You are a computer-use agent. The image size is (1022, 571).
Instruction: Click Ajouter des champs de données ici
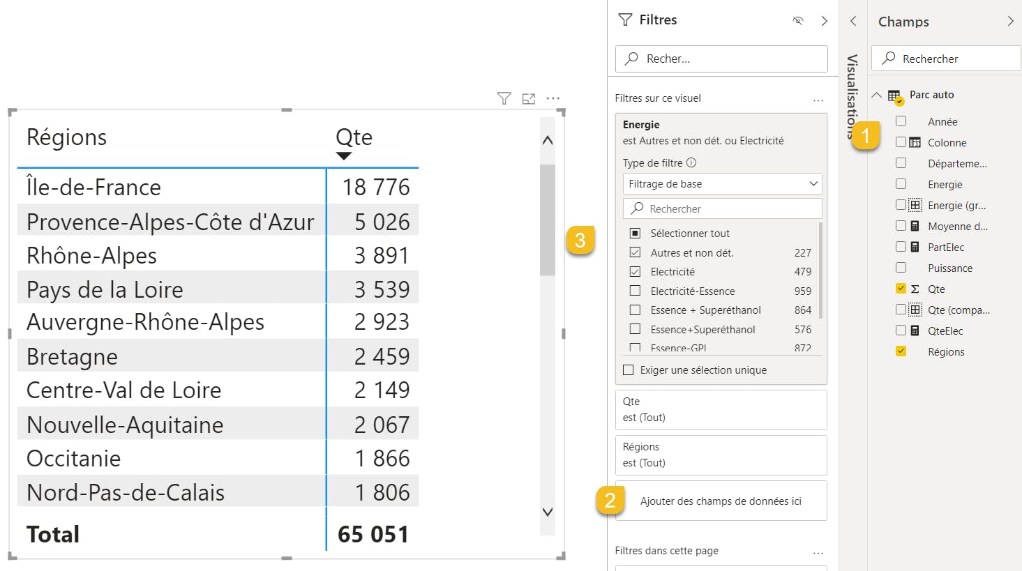pyautogui.click(x=721, y=500)
